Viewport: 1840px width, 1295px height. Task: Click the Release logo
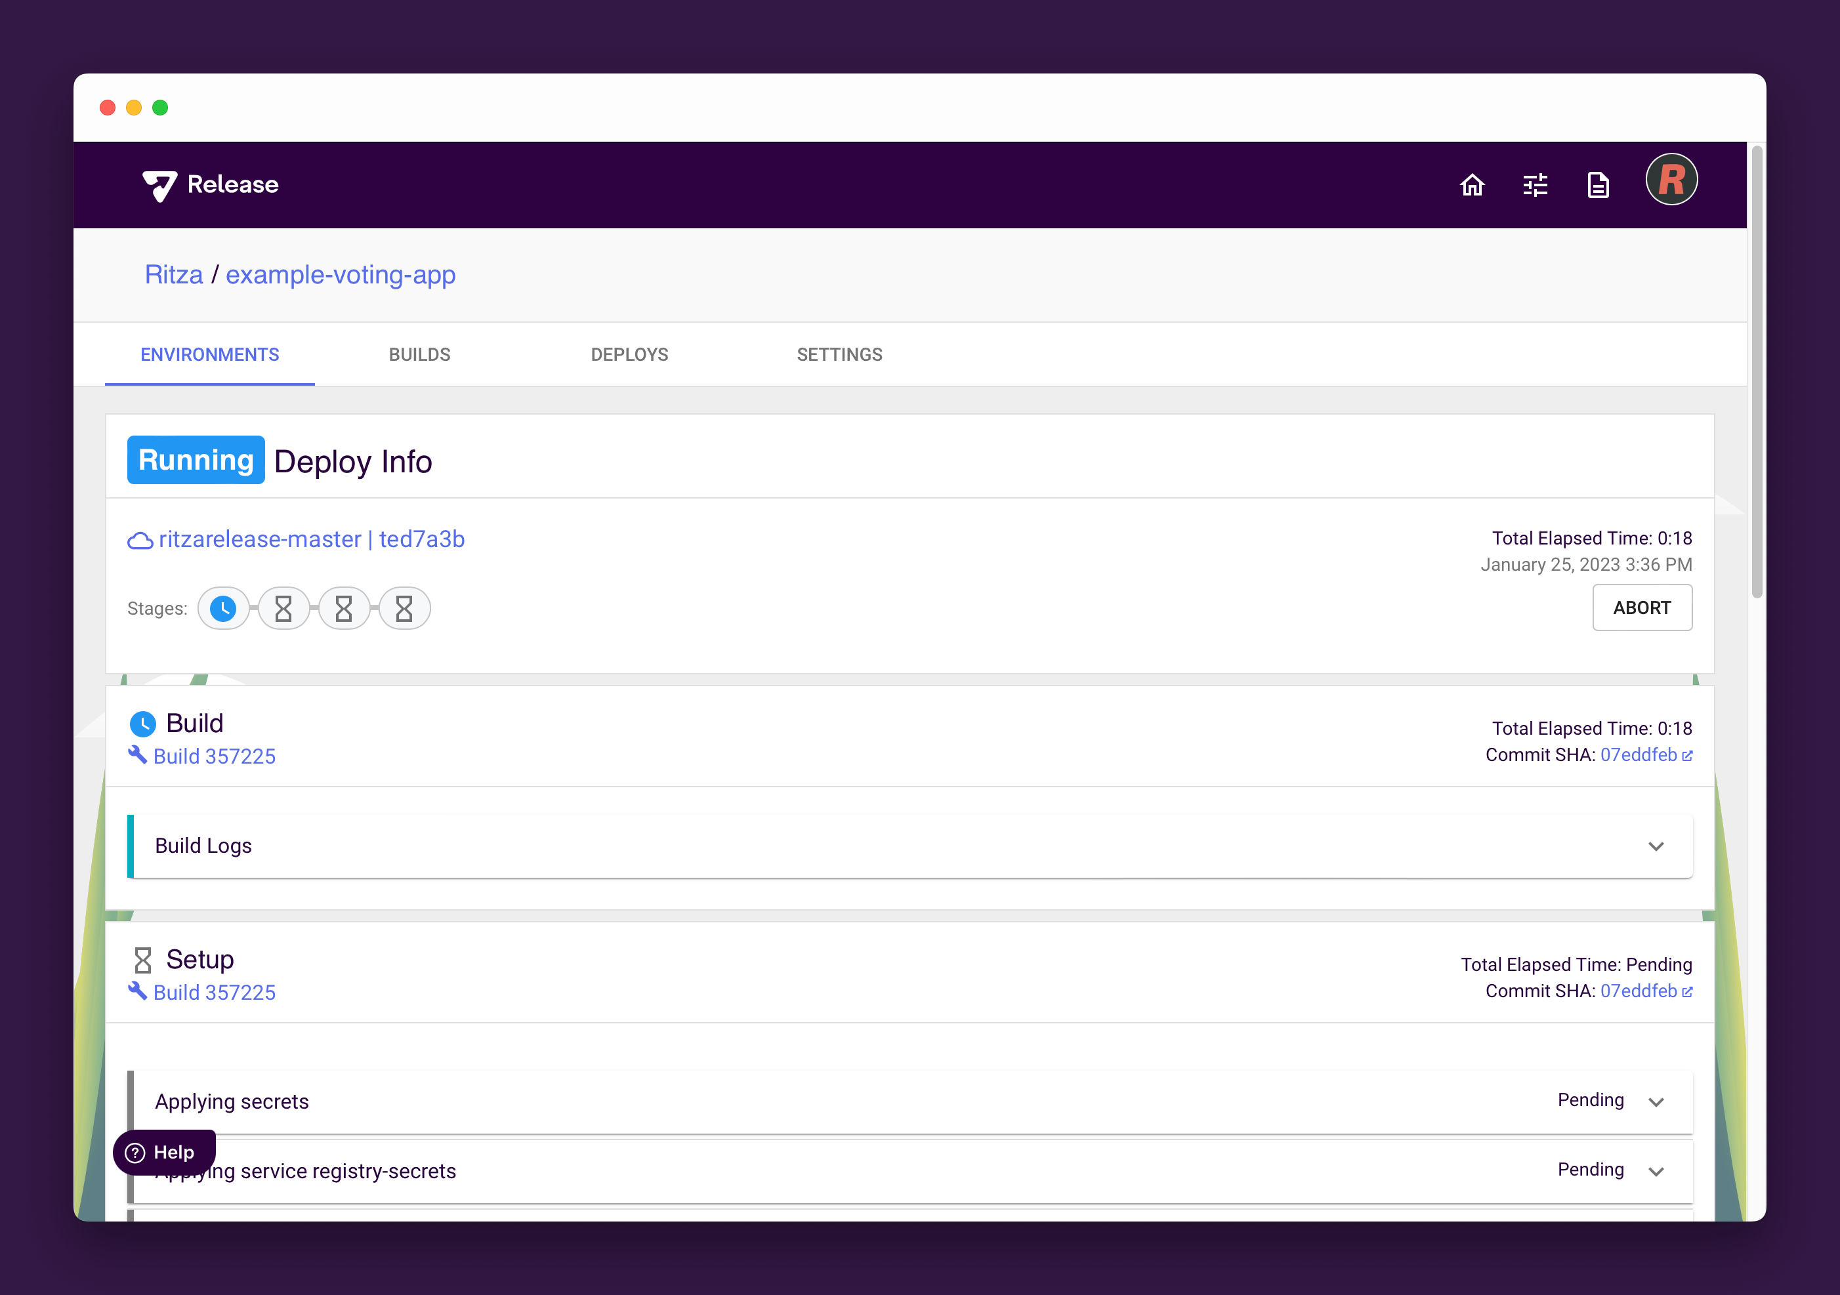click(x=211, y=185)
